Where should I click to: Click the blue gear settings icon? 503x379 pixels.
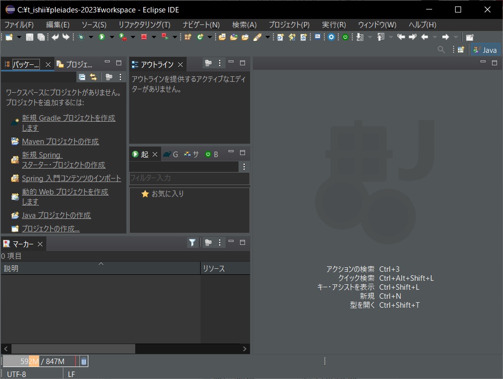331,37
